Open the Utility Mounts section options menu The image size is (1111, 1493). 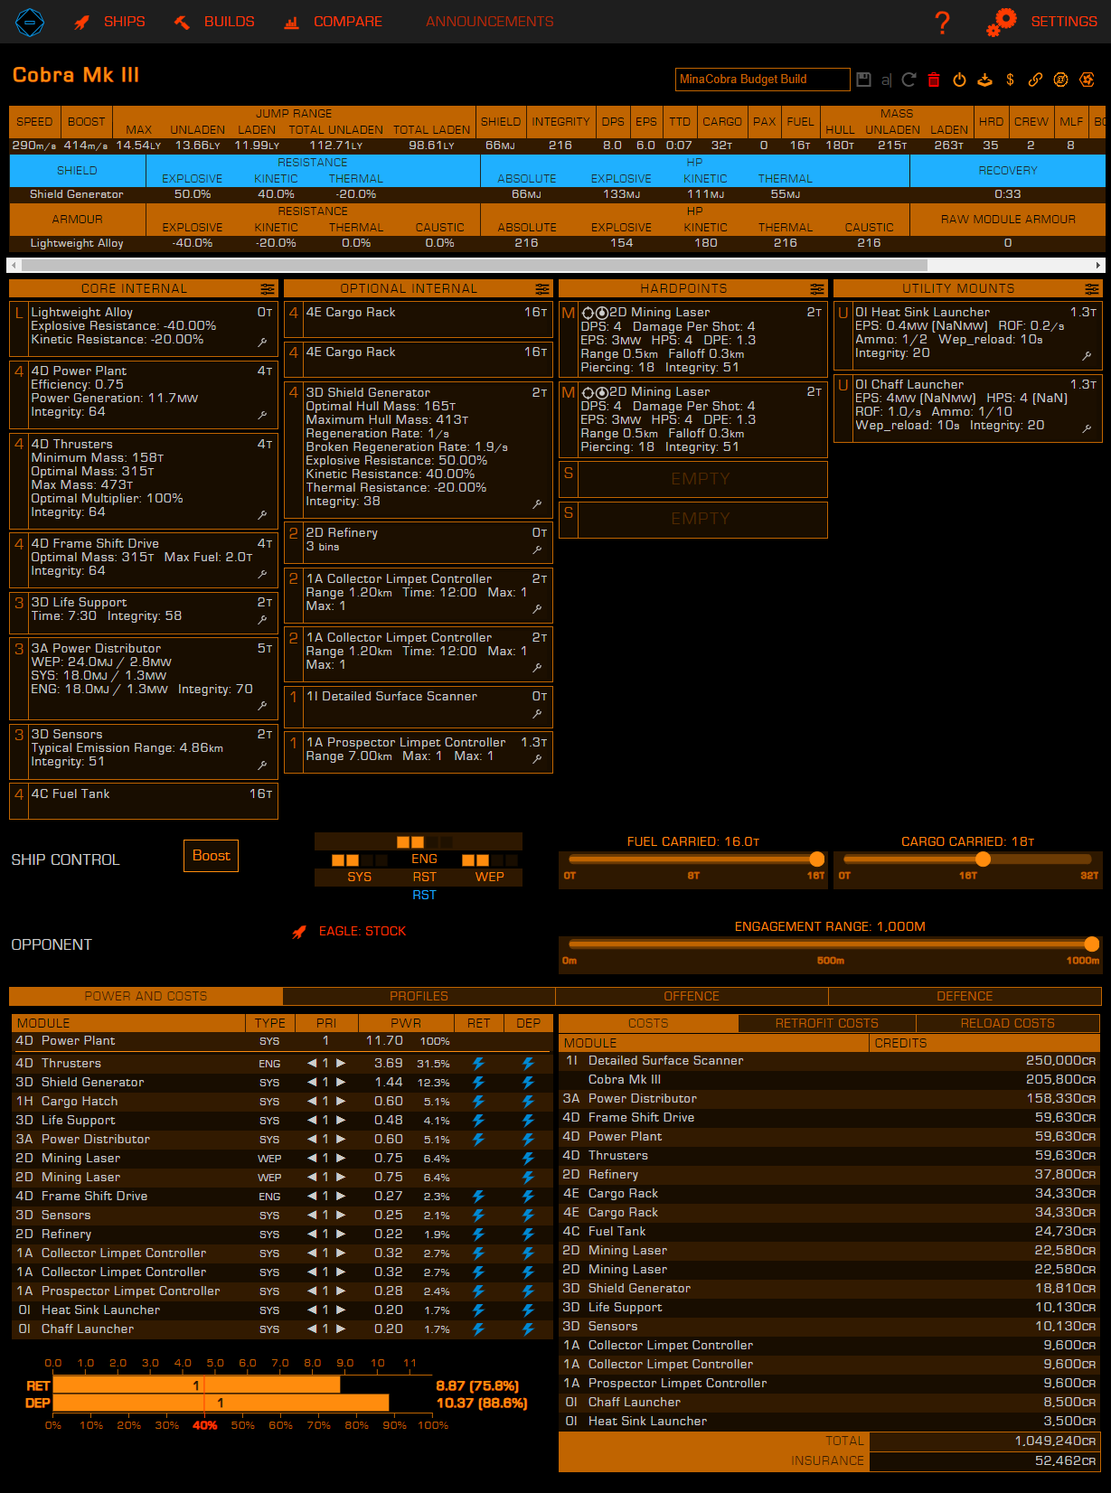[x=1092, y=289]
